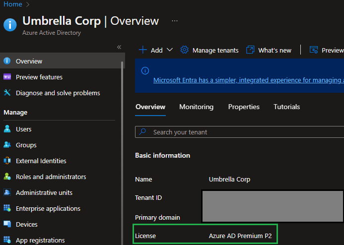Click the Search your tenant field

pyautogui.click(x=240, y=132)
